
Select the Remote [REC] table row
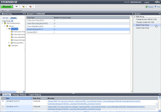pos(78,32)
